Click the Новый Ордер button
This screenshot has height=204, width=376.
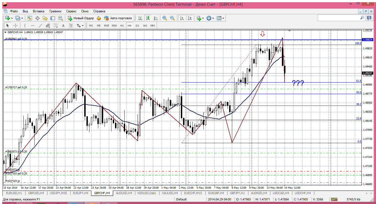coord(81,18)
